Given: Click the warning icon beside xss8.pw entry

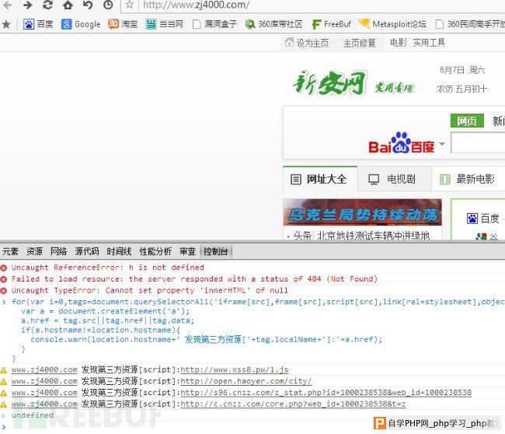Looking at the screenshot, I should coord(4,370).
